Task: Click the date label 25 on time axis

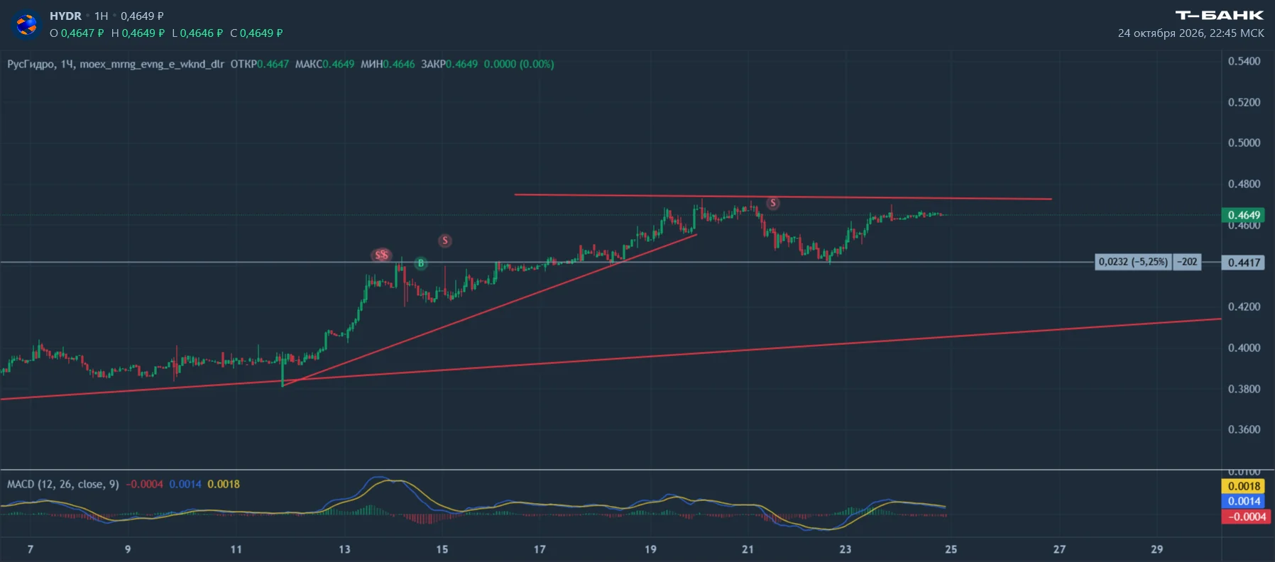Action: click(951, 549)
